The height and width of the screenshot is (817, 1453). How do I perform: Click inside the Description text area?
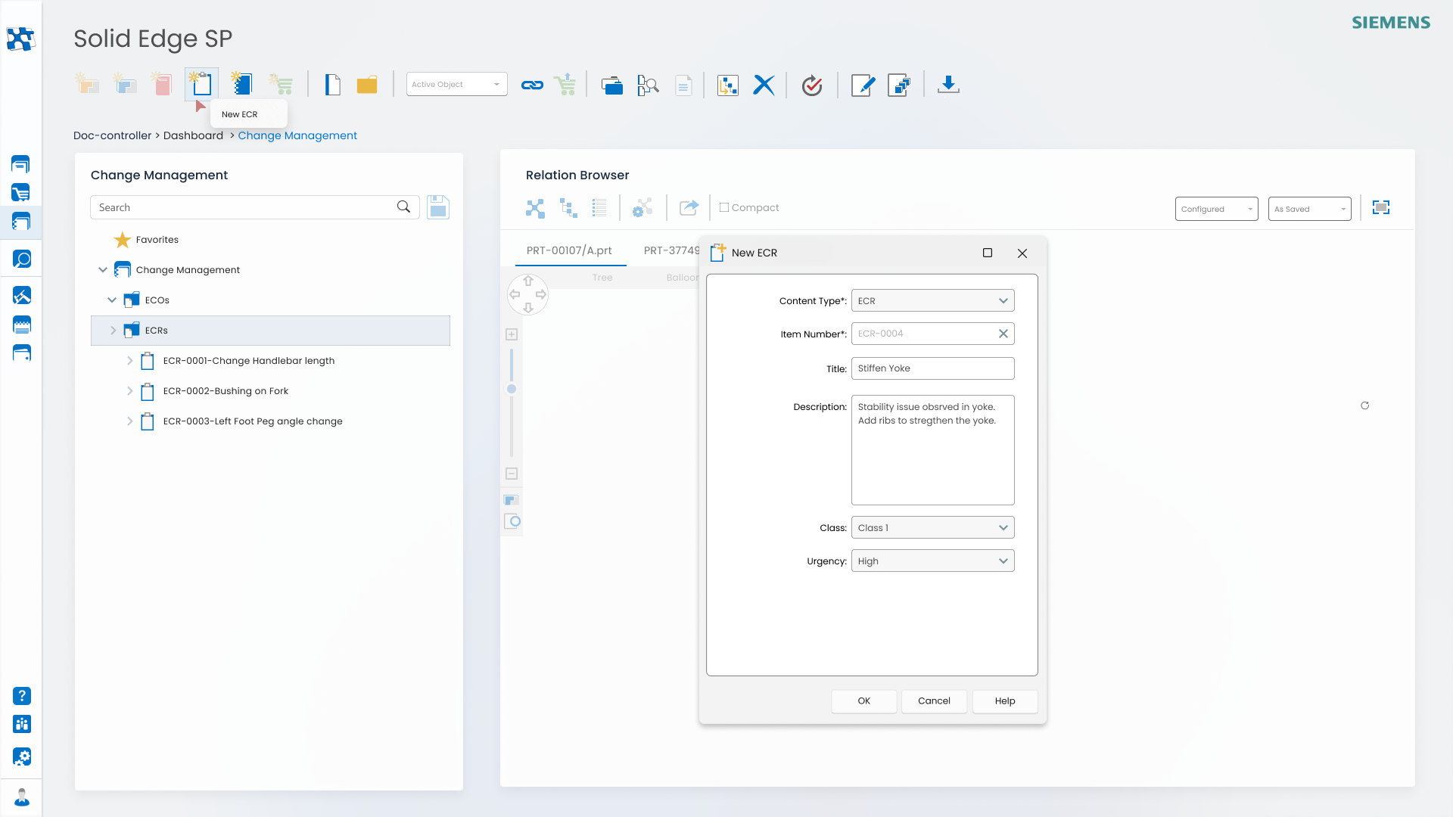coord(932,449)
